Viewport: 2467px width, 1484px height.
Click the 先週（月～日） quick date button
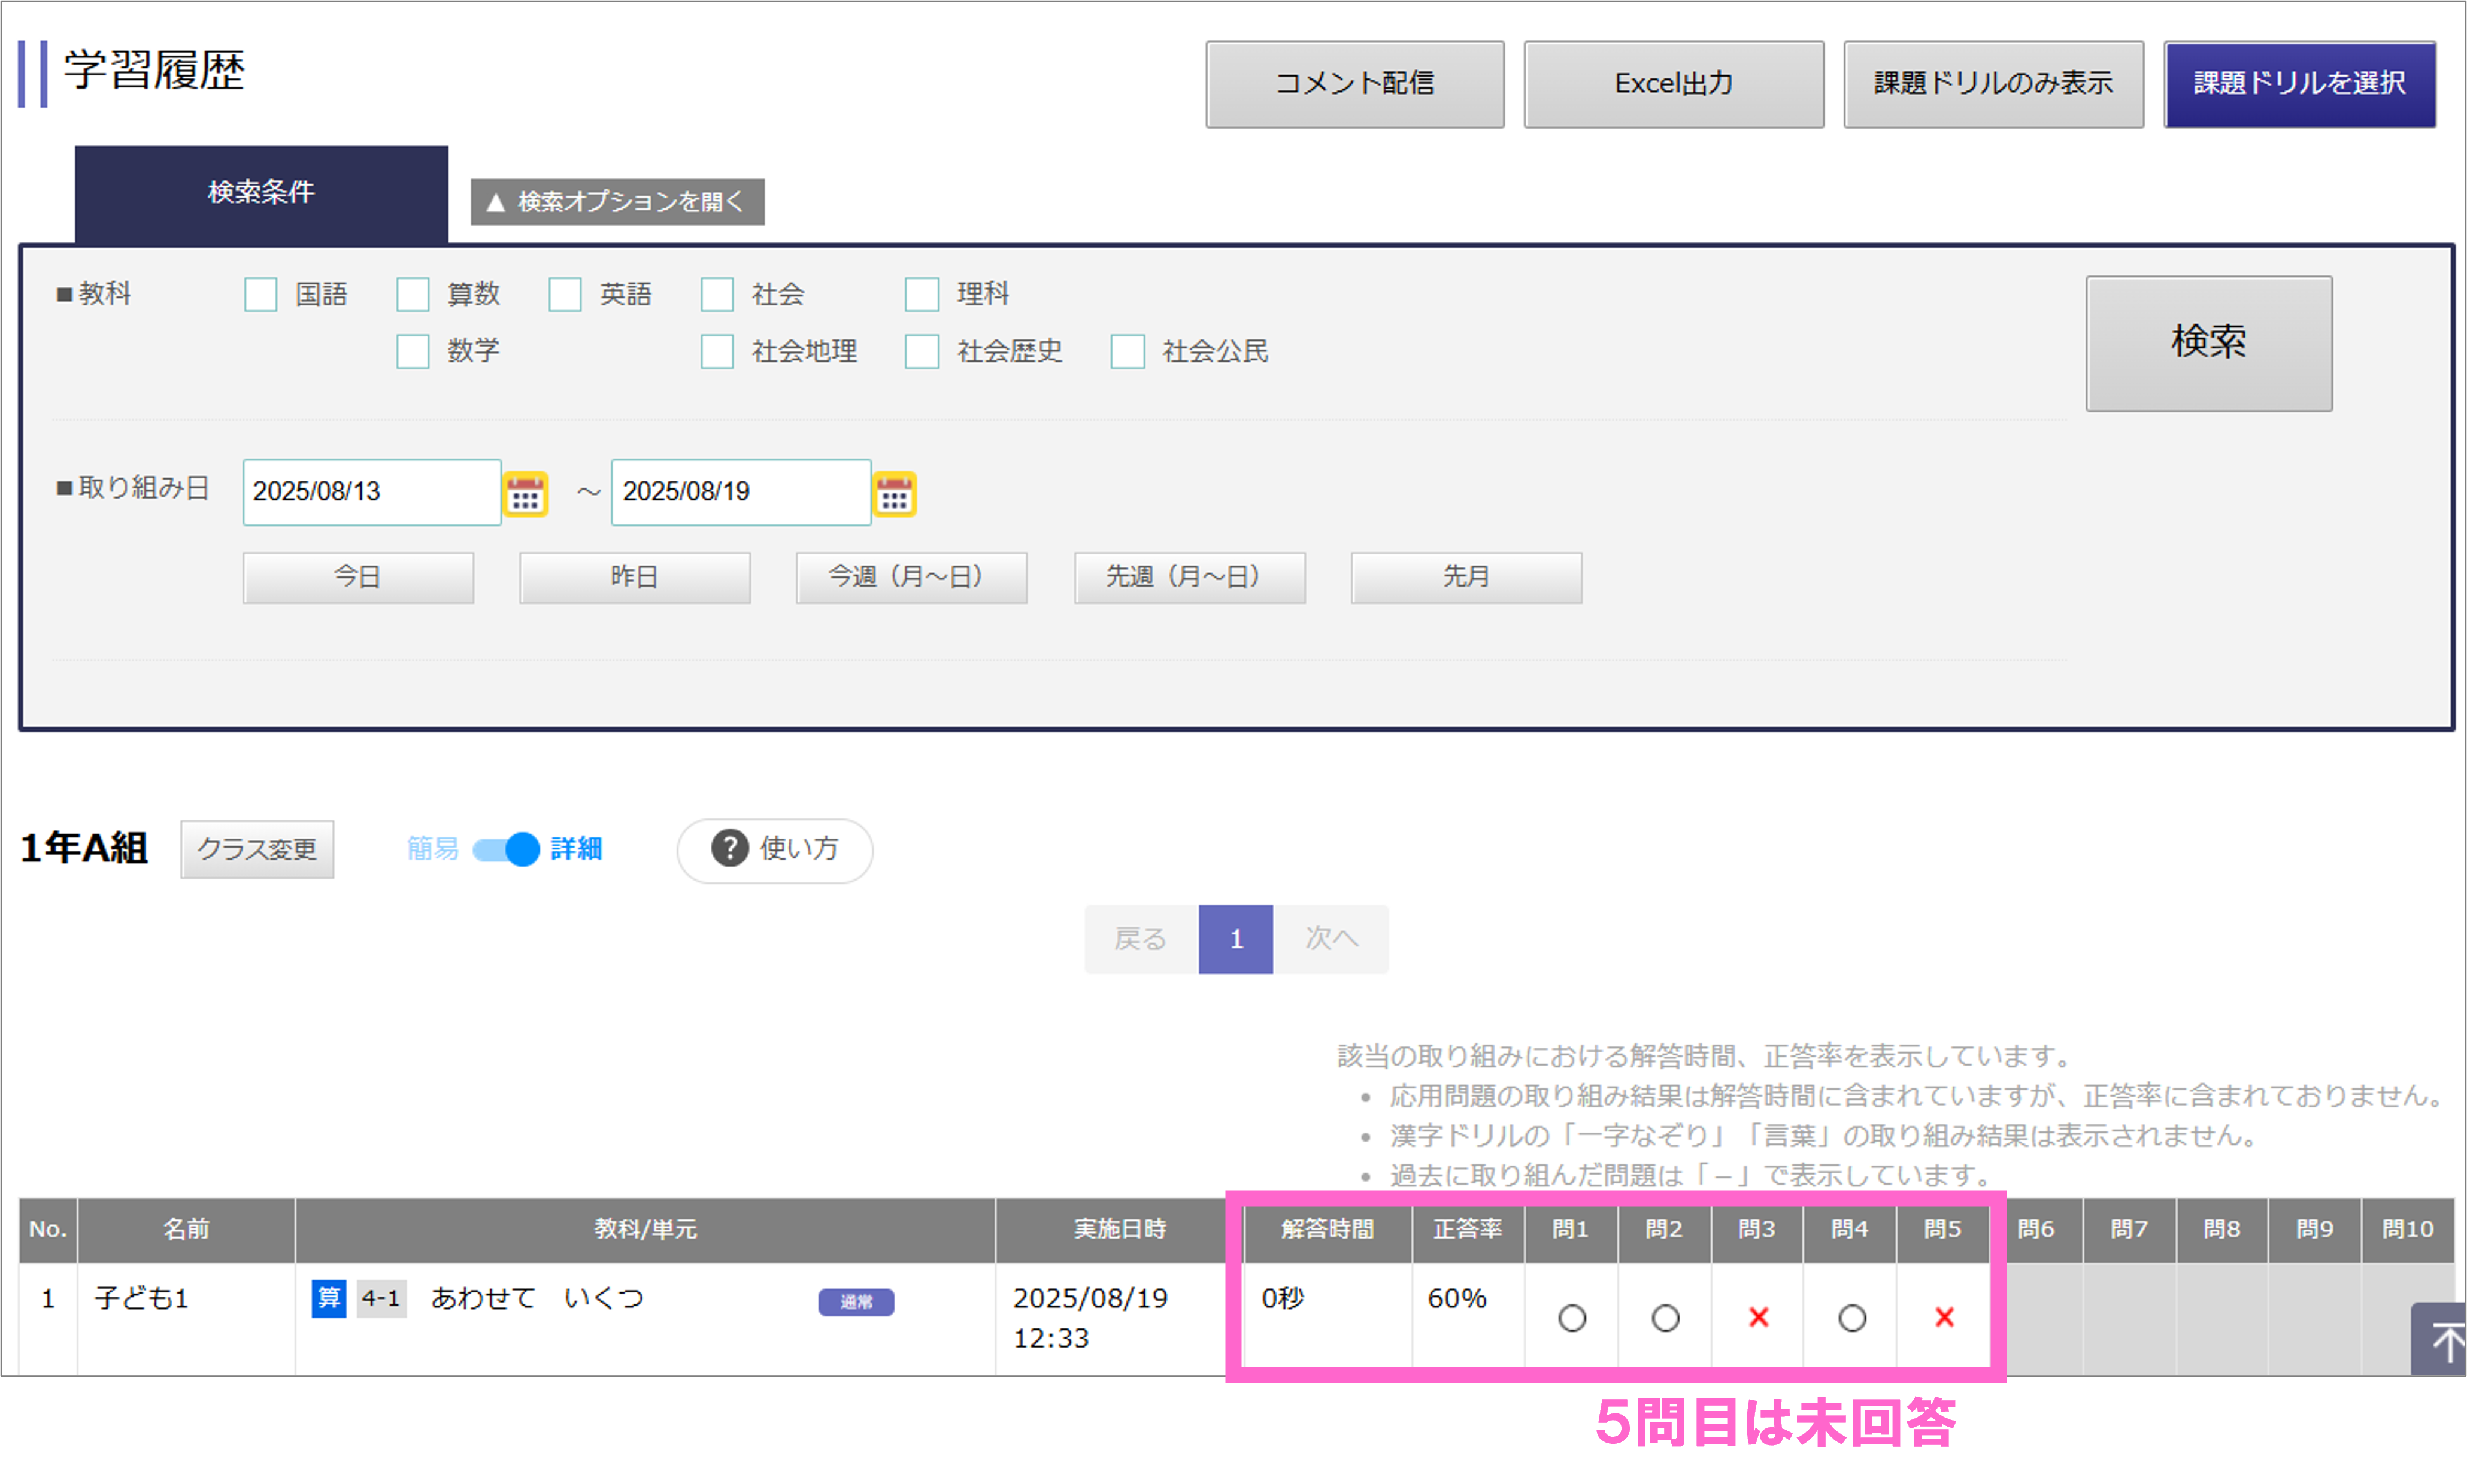[1189, 577]
